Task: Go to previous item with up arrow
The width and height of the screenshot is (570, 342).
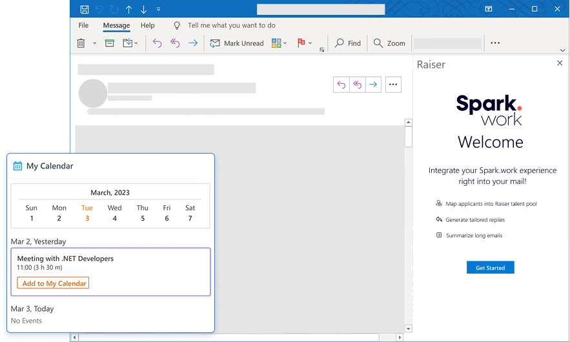Action: pos(128,10)
